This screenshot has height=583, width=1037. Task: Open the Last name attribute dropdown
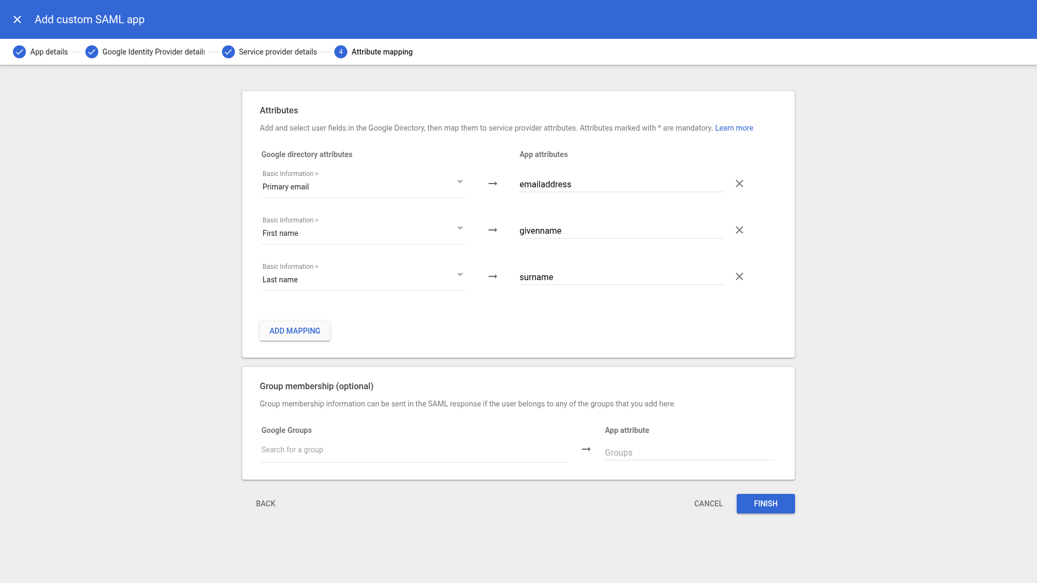click(x=460, y=274)
